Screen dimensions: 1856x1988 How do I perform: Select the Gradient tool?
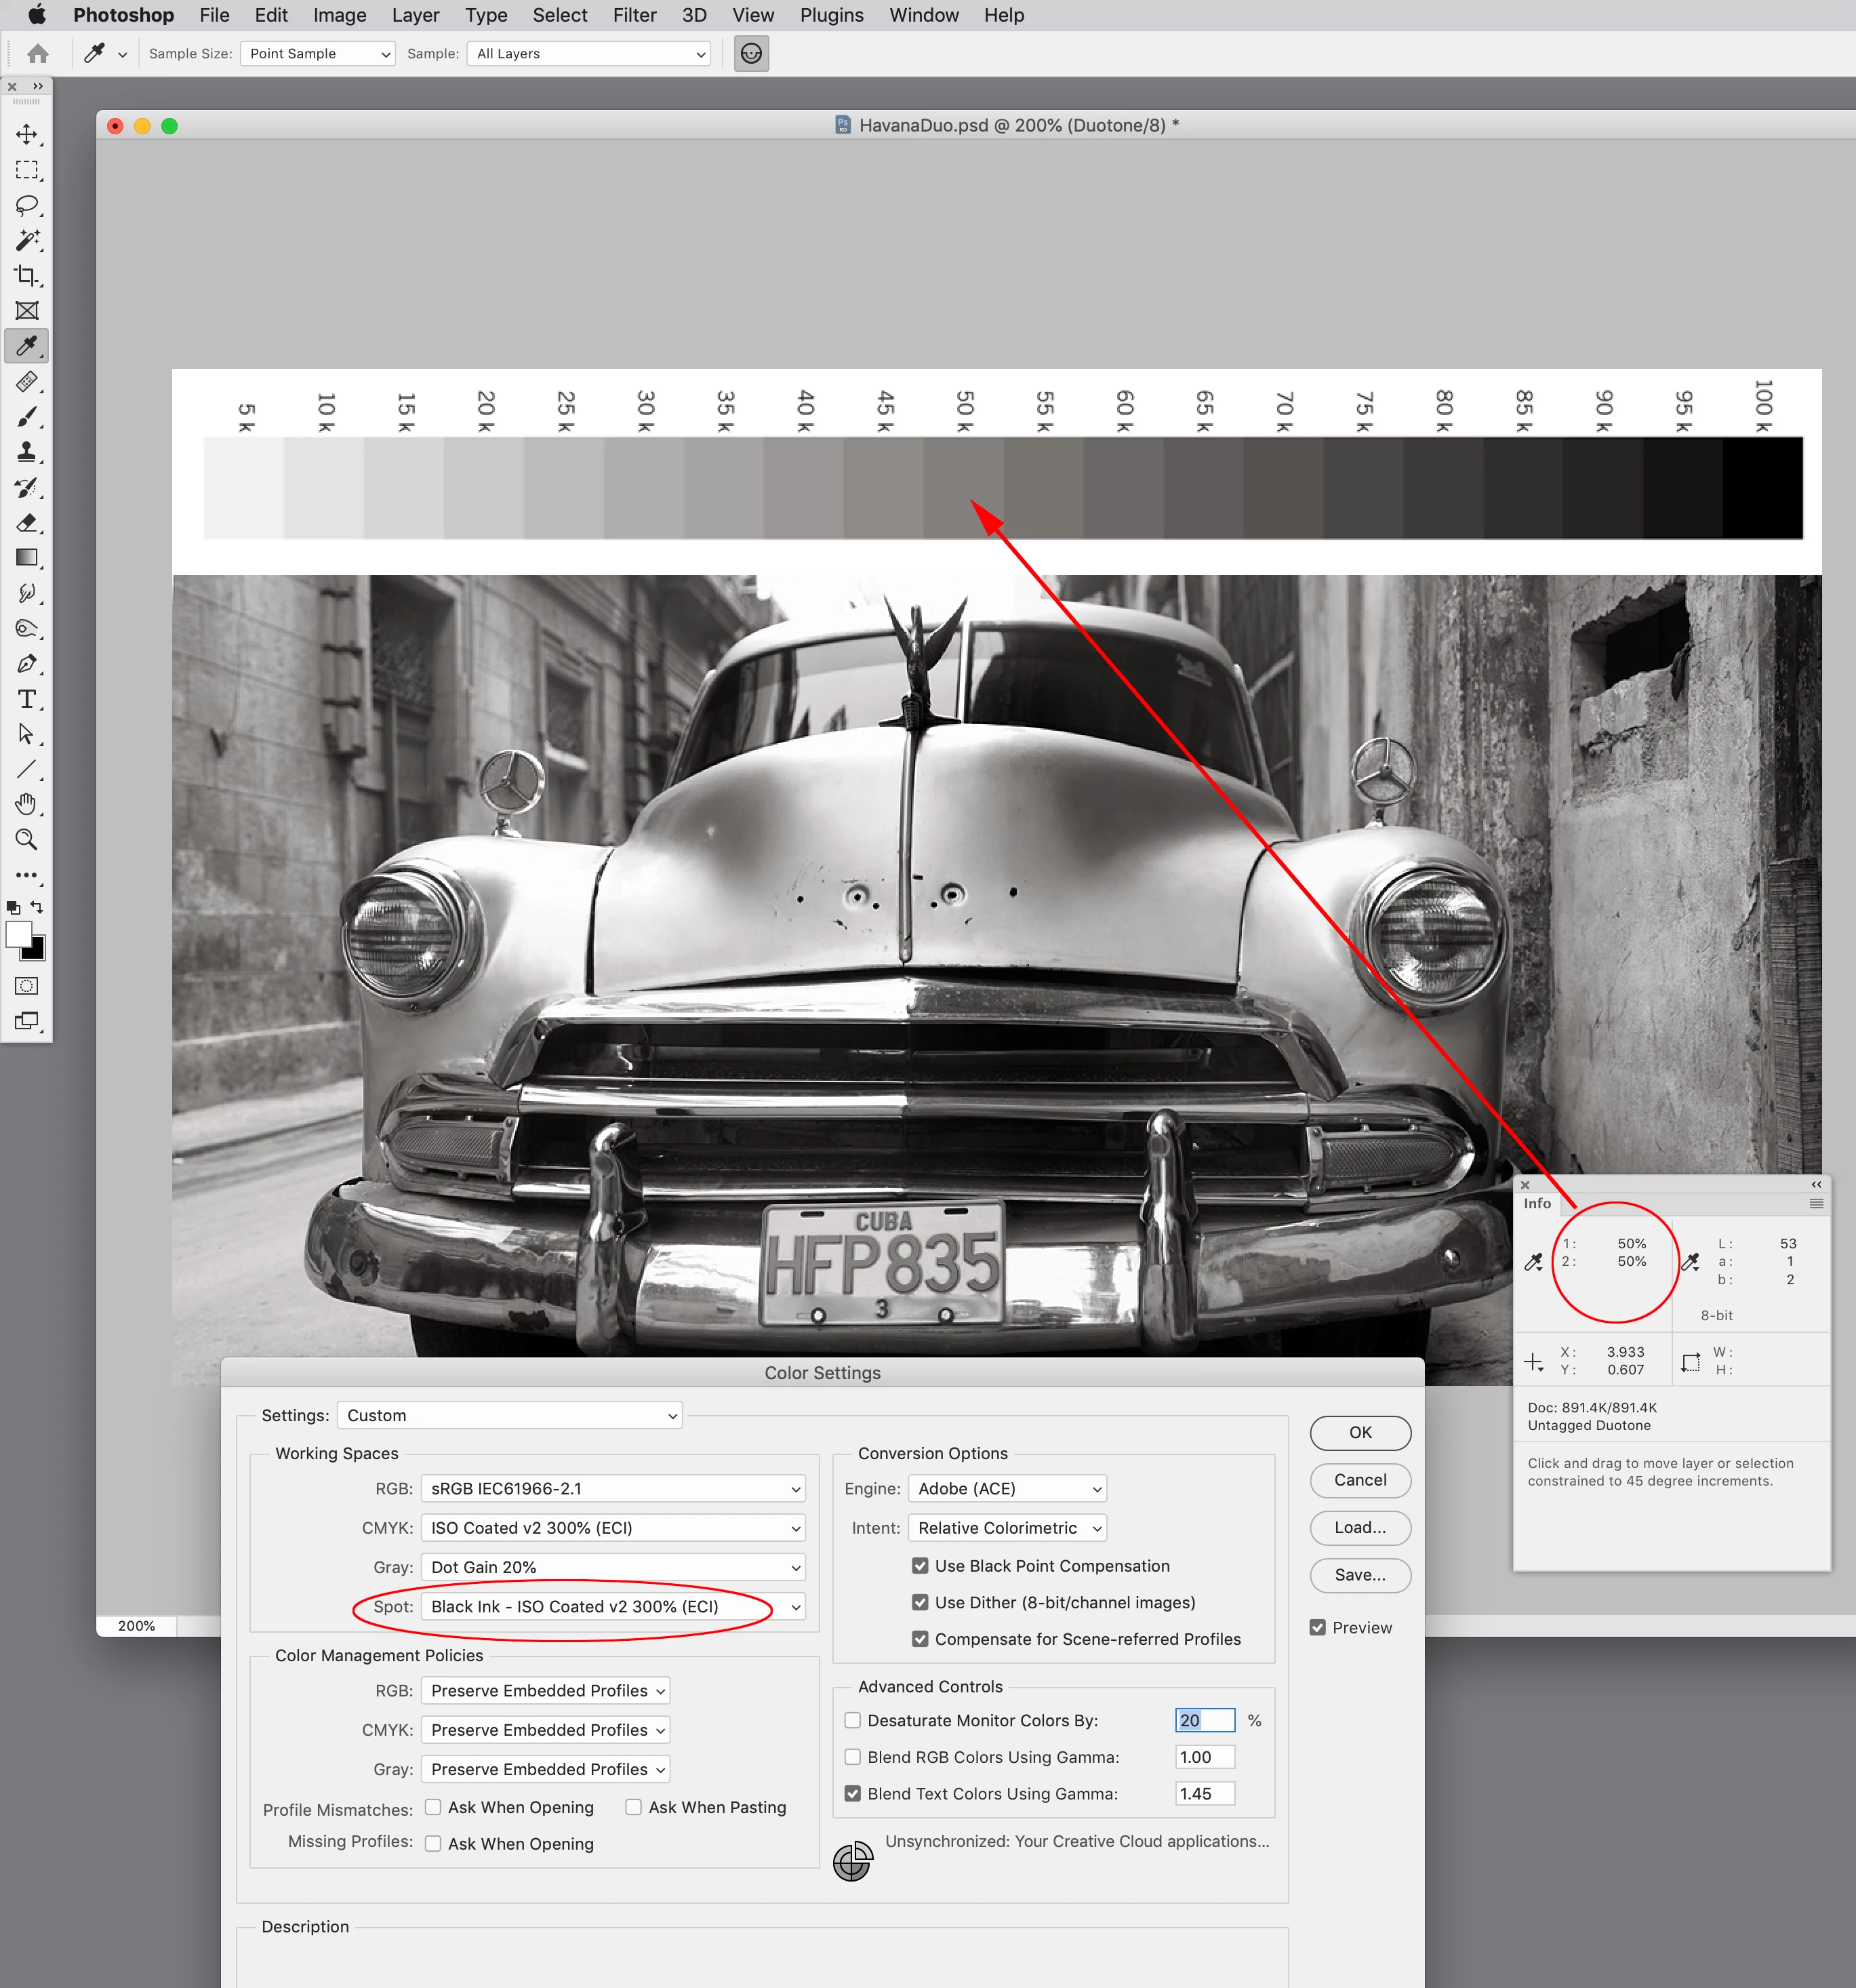click(26, 558)
